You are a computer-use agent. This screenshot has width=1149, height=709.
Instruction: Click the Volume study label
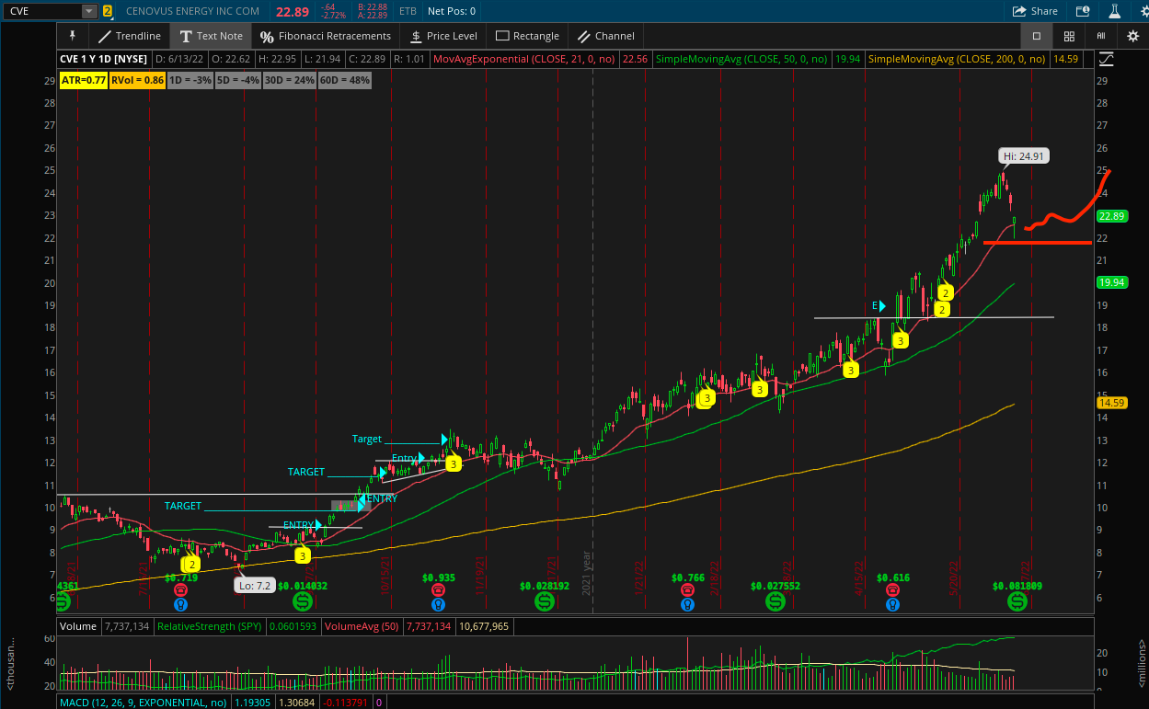coord(77,626)
